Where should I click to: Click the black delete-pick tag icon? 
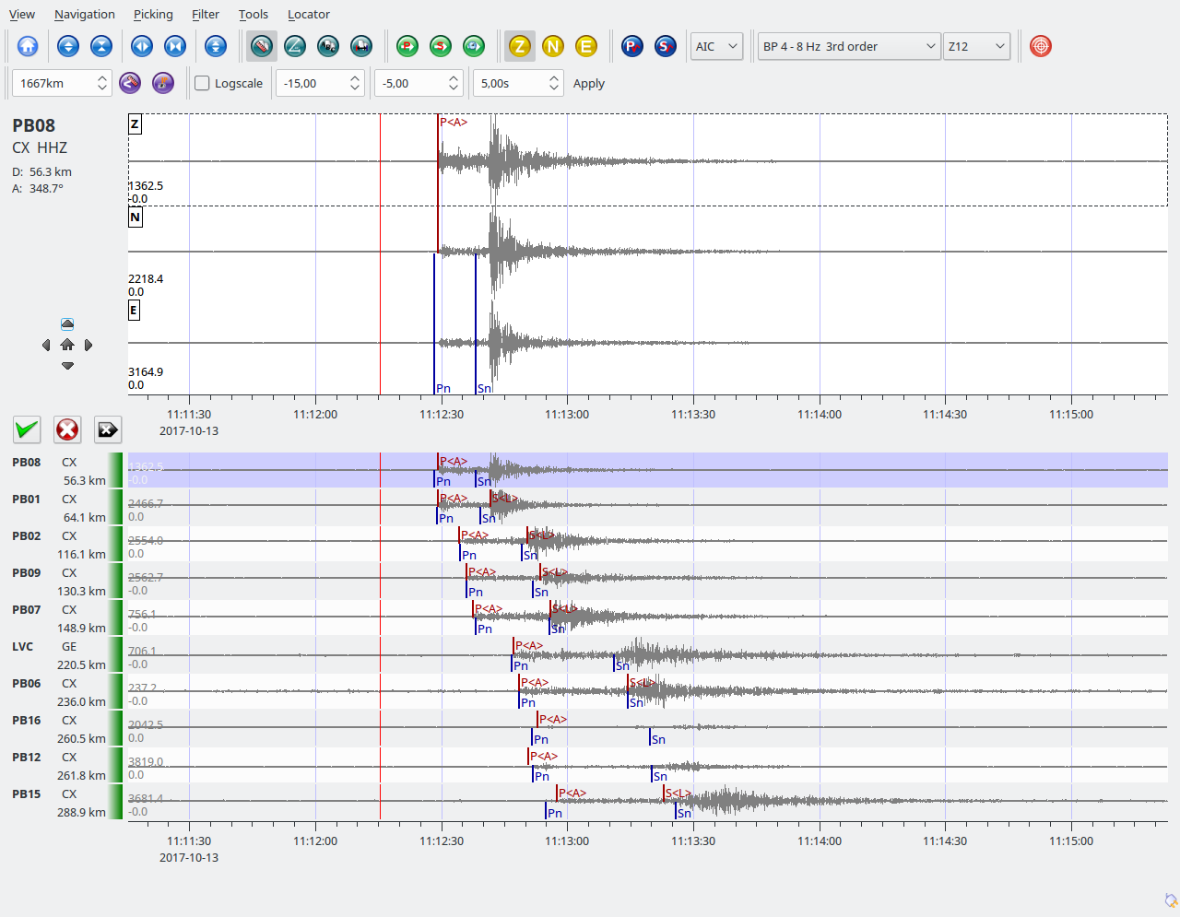108,429
